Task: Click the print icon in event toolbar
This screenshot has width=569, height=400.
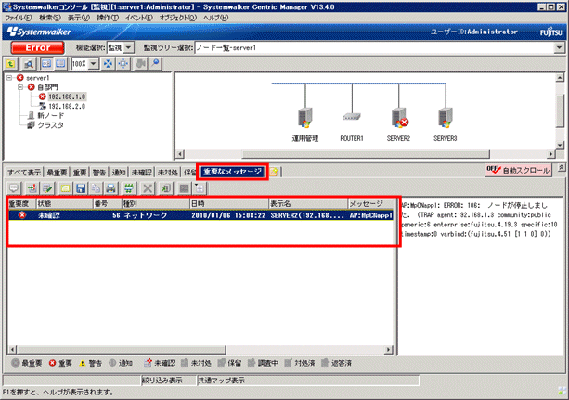Action: click(x=110, y=188)
